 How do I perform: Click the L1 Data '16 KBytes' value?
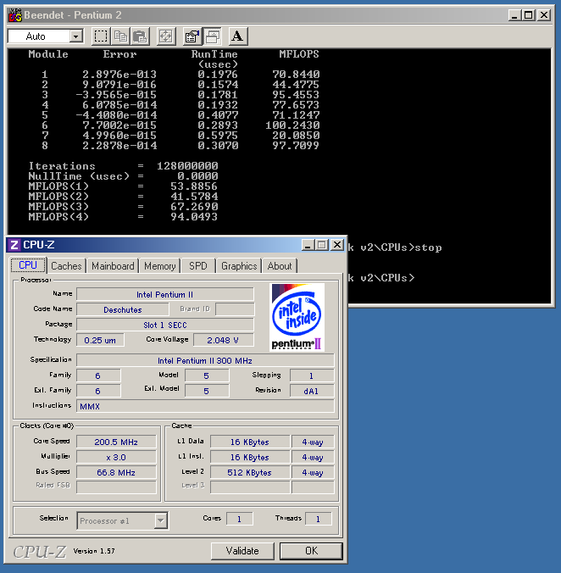[x=250, y=442]
